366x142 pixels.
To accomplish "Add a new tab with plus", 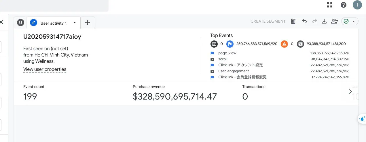I will pyautogui.click(x=88, y=23).
